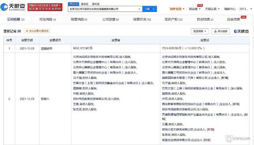Click the 变更后 column header
The image size is (254, 145).
(x=205, y=40)
